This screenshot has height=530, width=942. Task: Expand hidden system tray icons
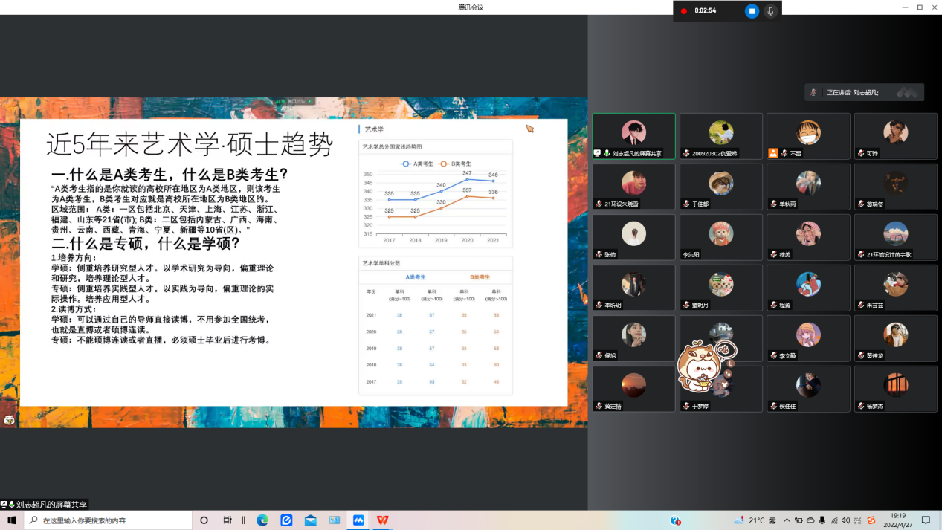click(x=787, y=520)
